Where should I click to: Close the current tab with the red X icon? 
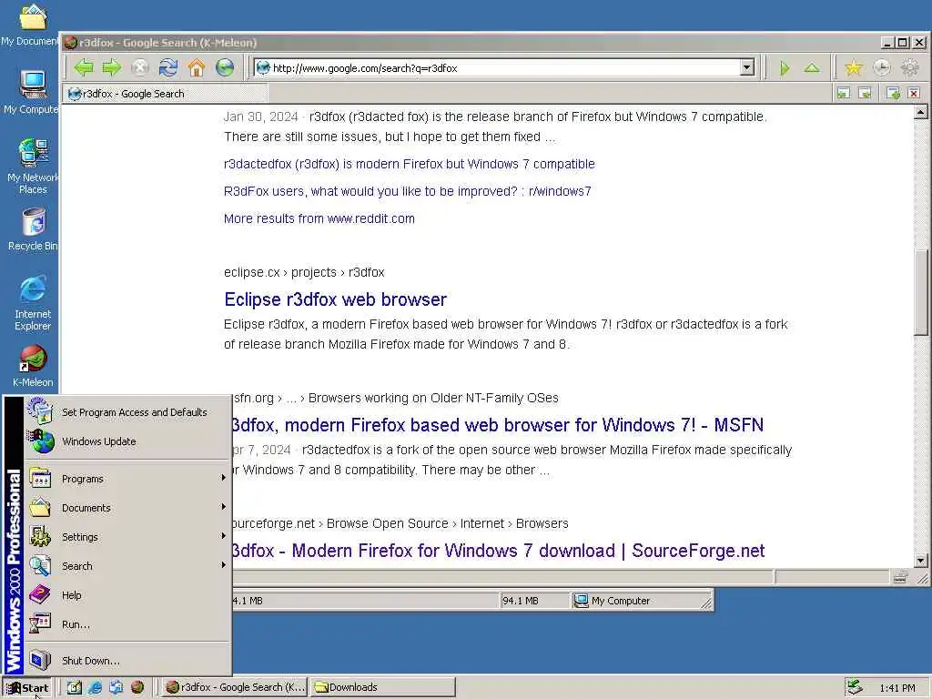pos(914,93)
